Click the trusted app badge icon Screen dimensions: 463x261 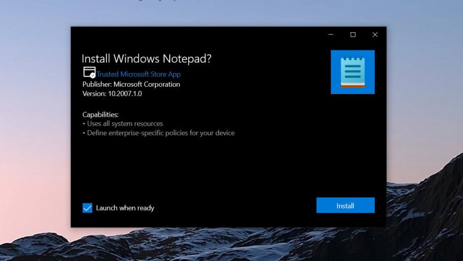click(89, 72)
